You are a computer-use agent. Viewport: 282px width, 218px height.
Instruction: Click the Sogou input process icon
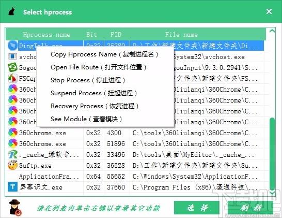click(12, 67)
